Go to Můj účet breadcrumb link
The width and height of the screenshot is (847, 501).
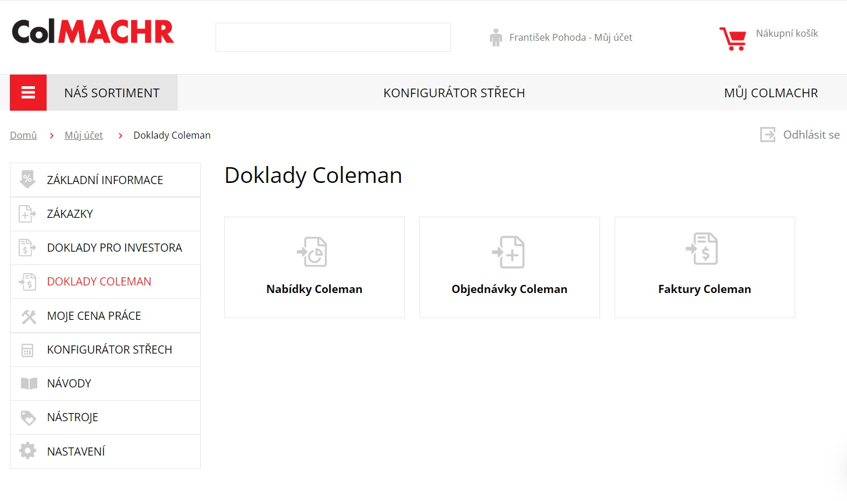point(84,135)
